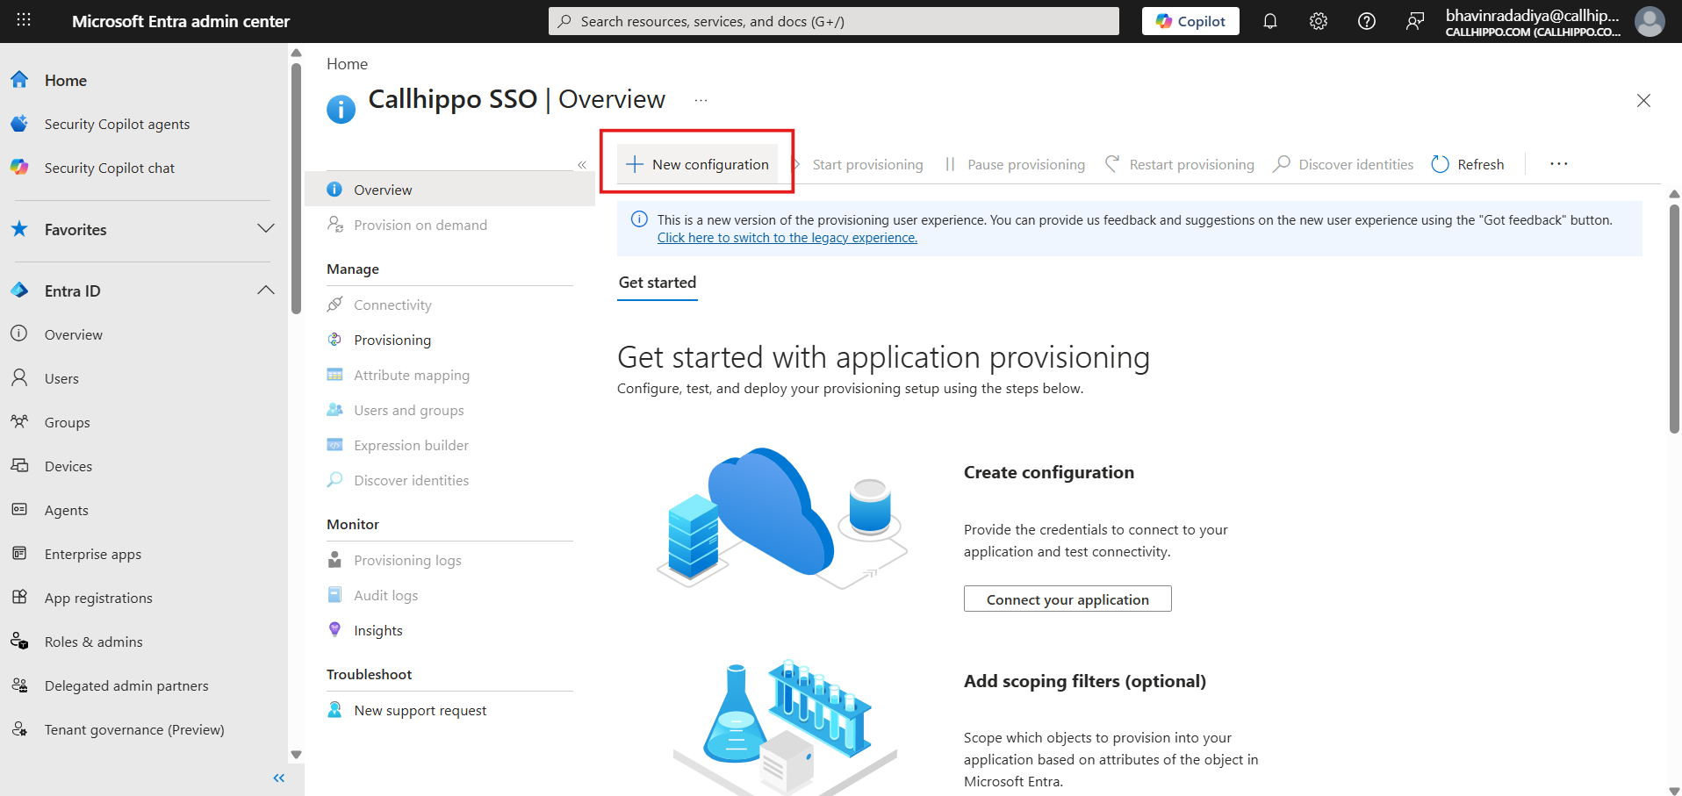The height and width of the screenshot is (796, 1682).
Task: Go to Home in left navigation
Action: coord(66,80)
